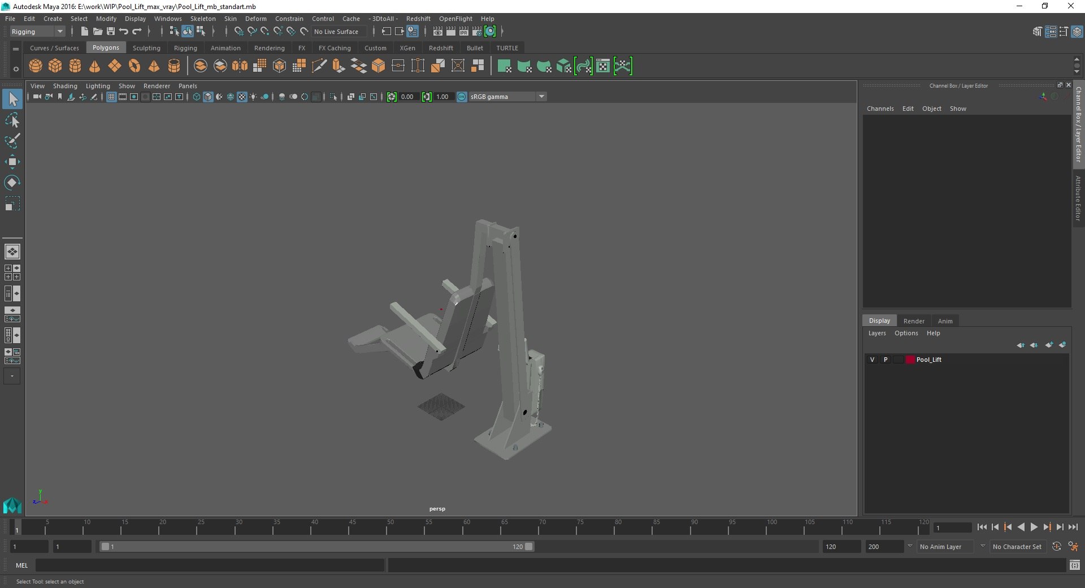Toggle color management ON button
The height and width of the screenshot is (588, 1085).
click(462, 97)
